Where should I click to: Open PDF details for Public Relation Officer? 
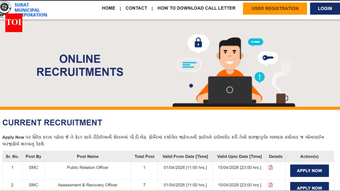click(x=271, y=167)
